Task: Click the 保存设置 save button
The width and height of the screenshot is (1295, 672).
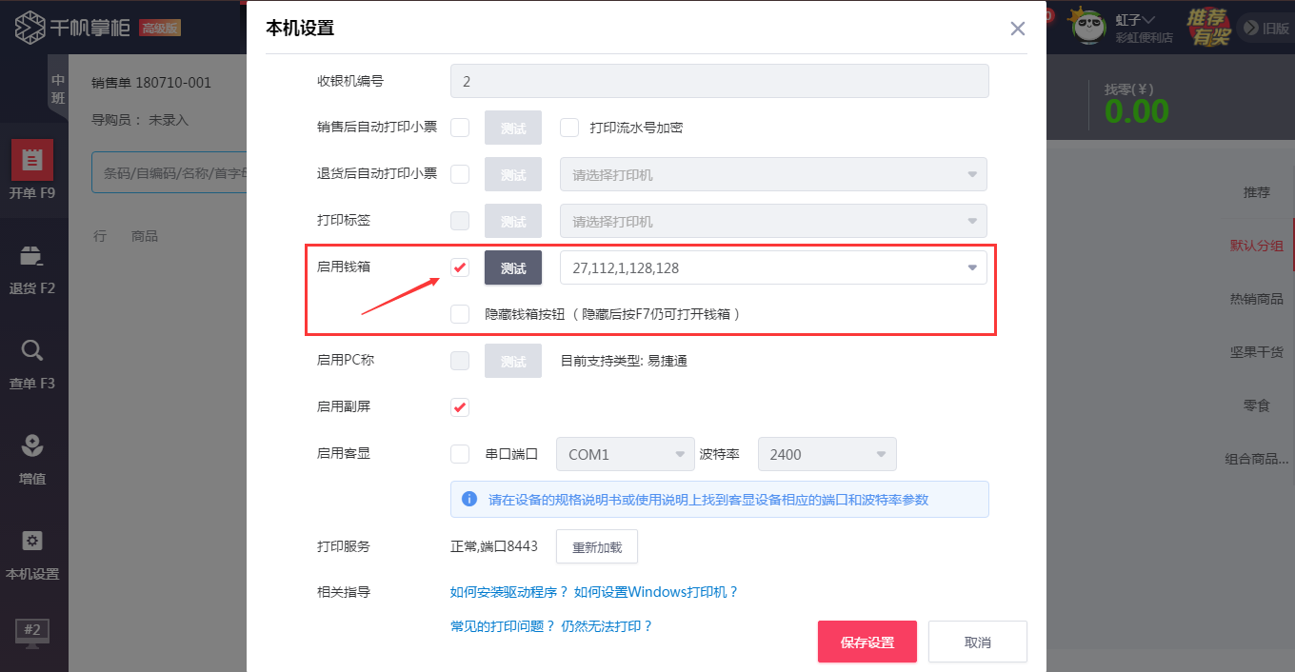Action: click(x=867, y=642)
